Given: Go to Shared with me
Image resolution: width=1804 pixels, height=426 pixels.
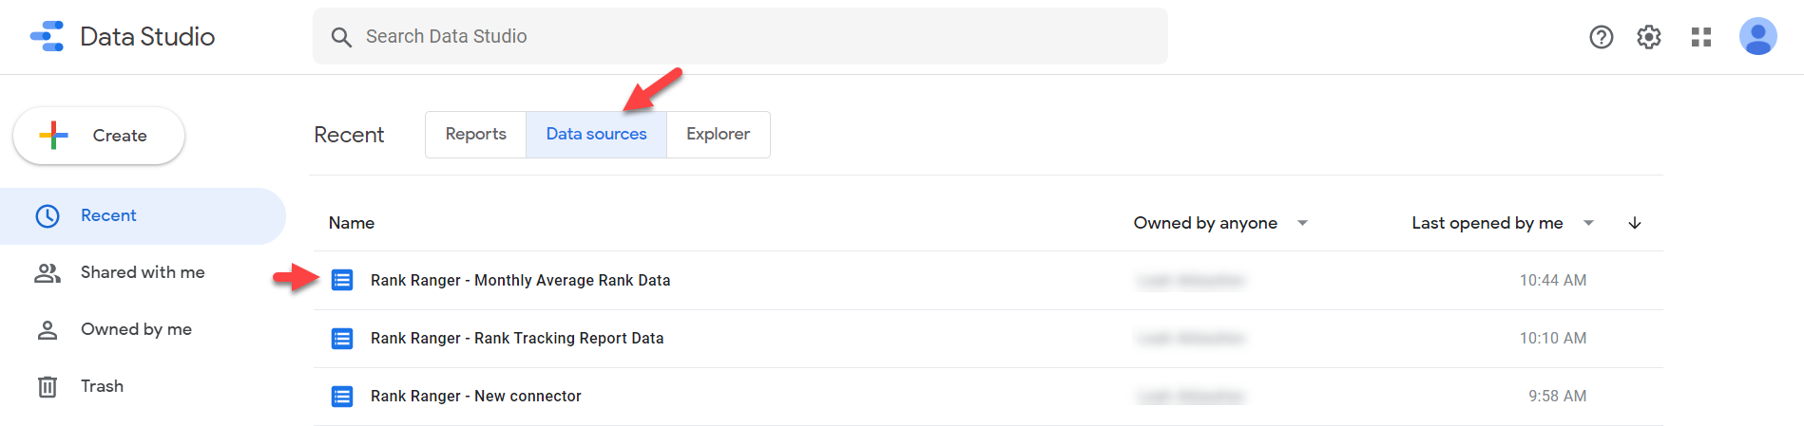Looking at the screenshot, I should [x=143, y=272].
